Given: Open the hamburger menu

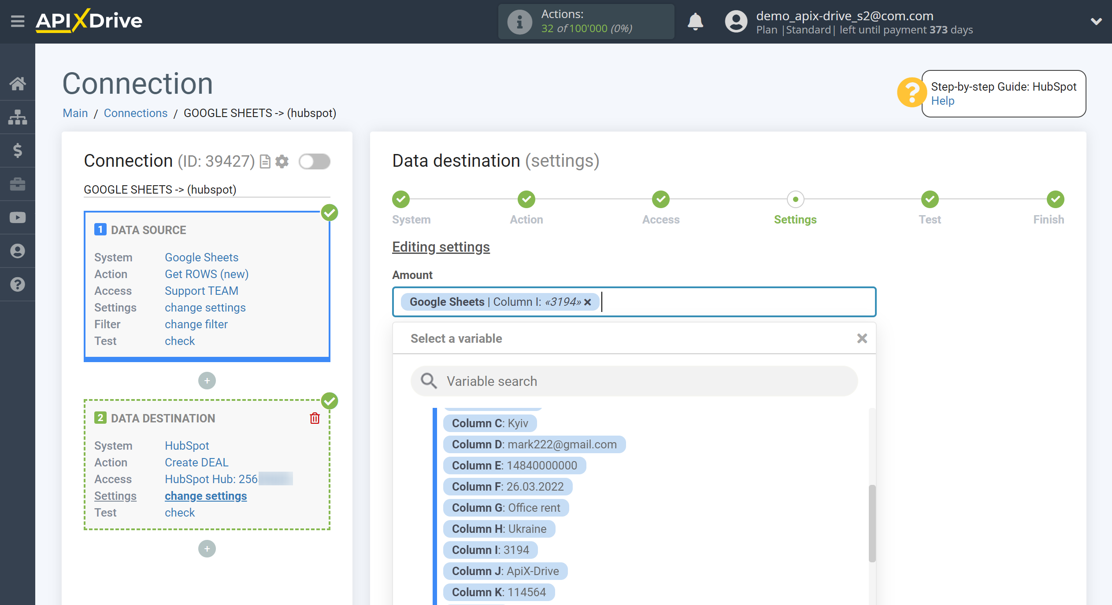Looking at the screenshot, I should (x=18, y=21).
